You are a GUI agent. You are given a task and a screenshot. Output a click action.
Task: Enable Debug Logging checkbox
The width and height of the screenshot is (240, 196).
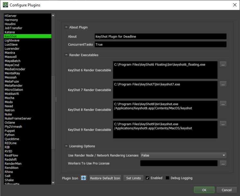168,178
